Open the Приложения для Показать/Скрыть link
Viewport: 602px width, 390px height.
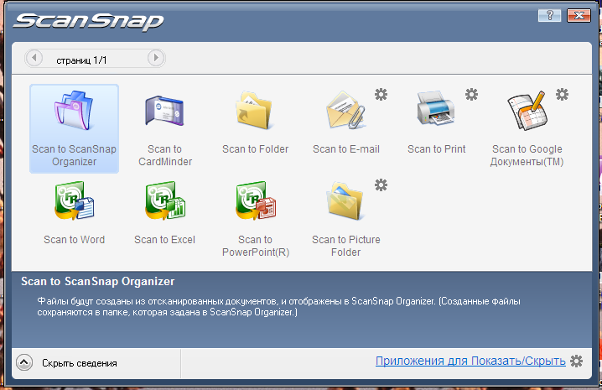[x=470, y=361]
